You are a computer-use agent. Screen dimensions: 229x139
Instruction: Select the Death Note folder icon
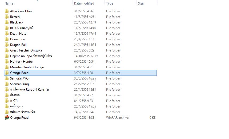pos(7,33)
